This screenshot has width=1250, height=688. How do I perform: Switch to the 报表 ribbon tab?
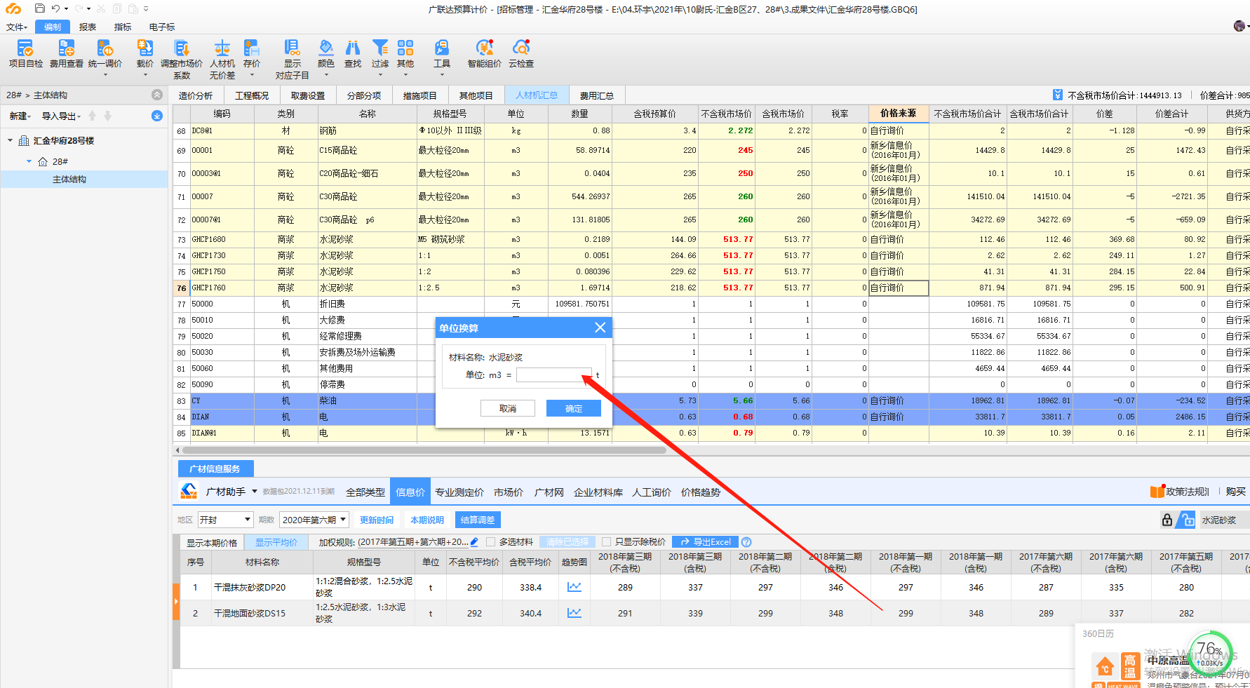88,27
